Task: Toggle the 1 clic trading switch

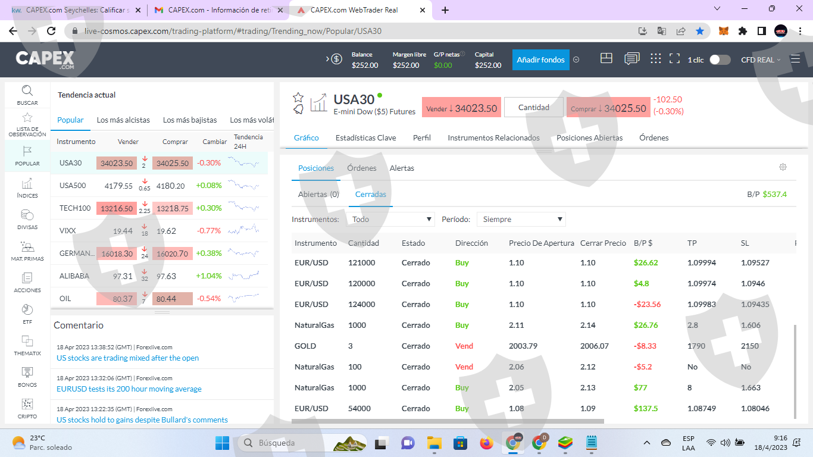Action: click(720, 60)
